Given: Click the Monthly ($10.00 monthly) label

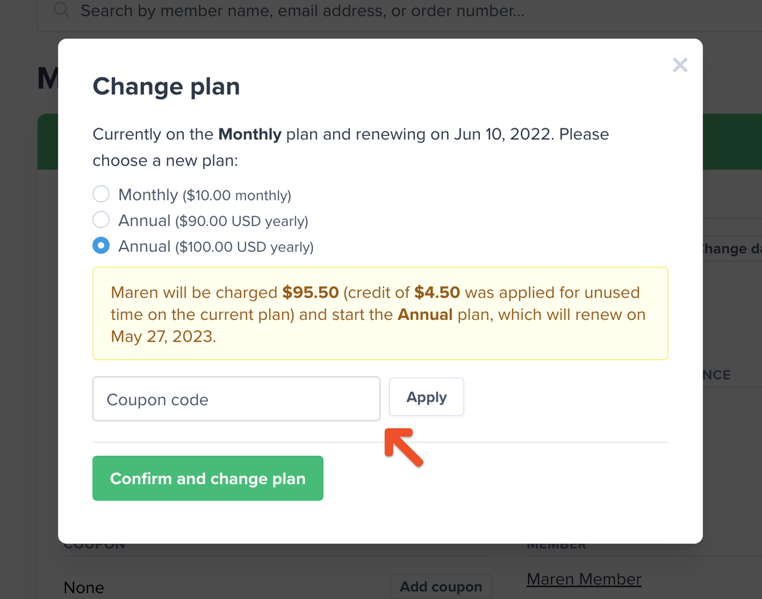Looking at the screenshot, I should click(205, 195).
